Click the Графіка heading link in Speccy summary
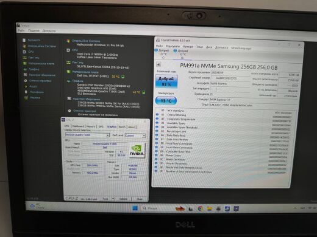317x237 pixels. click(x=77, y=81)
